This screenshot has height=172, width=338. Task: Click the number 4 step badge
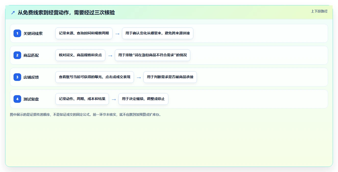coord(17,99)
